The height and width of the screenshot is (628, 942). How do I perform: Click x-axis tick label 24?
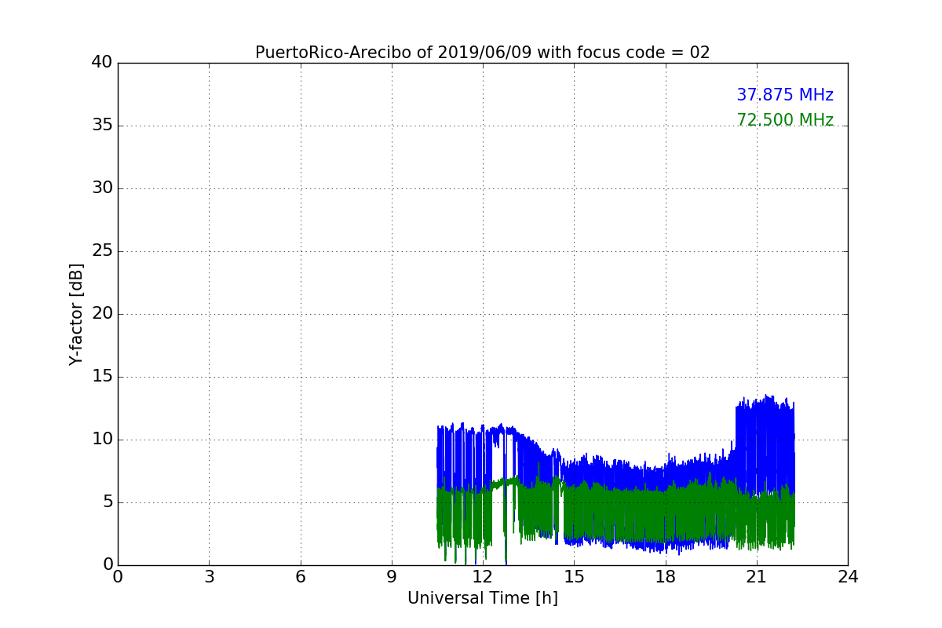tap(848, 576)
